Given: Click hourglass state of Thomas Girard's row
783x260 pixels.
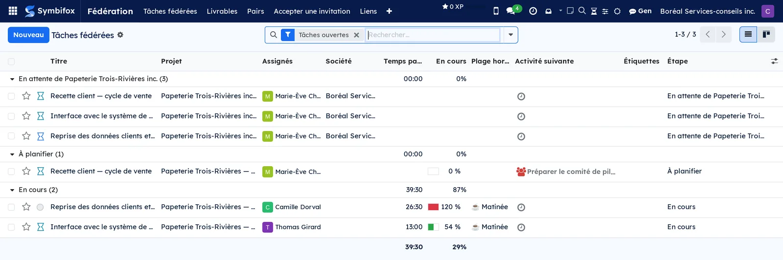Looking at the screenshot, I should point(41,227).
